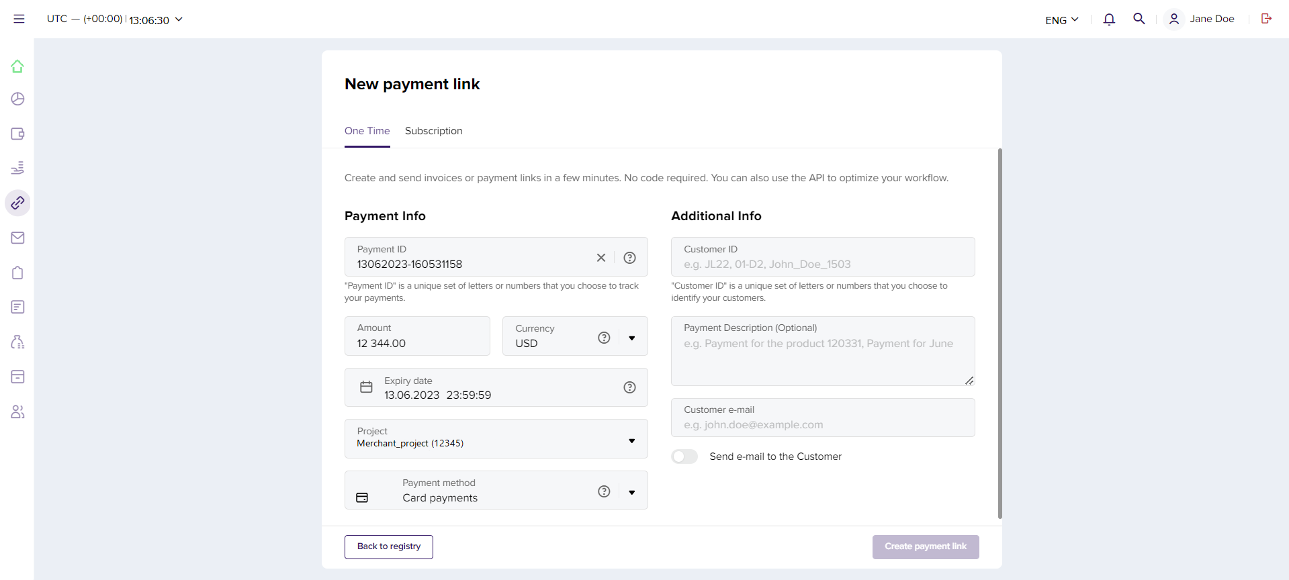This screenshot has height=580, width=1289.
Task: Click the logout icon
Action: (1266, 19)
